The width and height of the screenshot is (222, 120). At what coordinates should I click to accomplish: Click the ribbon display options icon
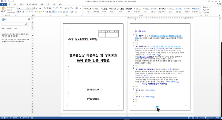(x=209, y=1)
